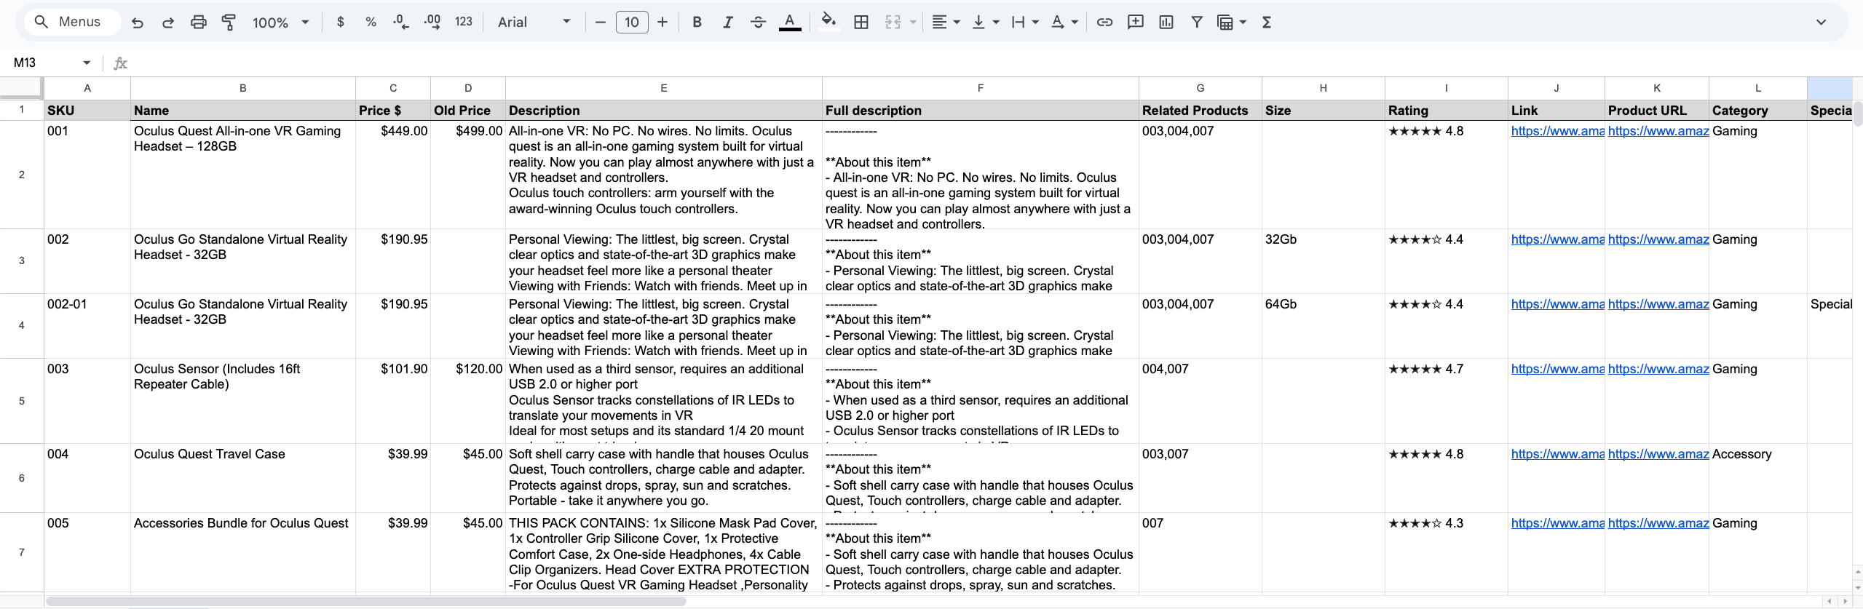The height and width of the screenshot is (609, 1863).
Task: Open the Menus search box
Action: [x=73, y=22]
